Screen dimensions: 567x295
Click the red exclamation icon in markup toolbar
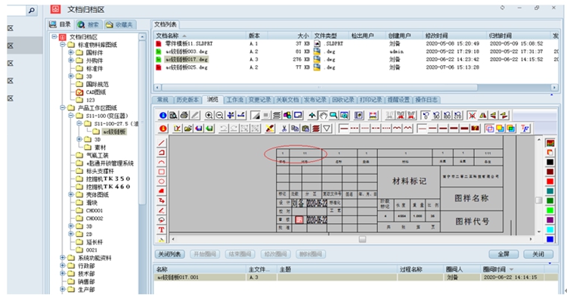[x=163, y=128]
